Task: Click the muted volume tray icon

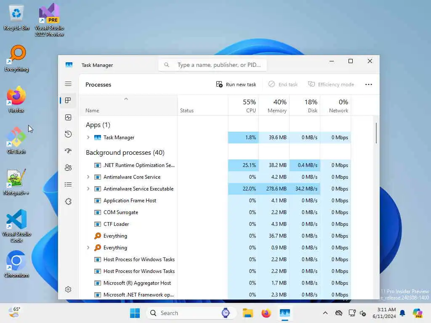Action: (363, 313)
